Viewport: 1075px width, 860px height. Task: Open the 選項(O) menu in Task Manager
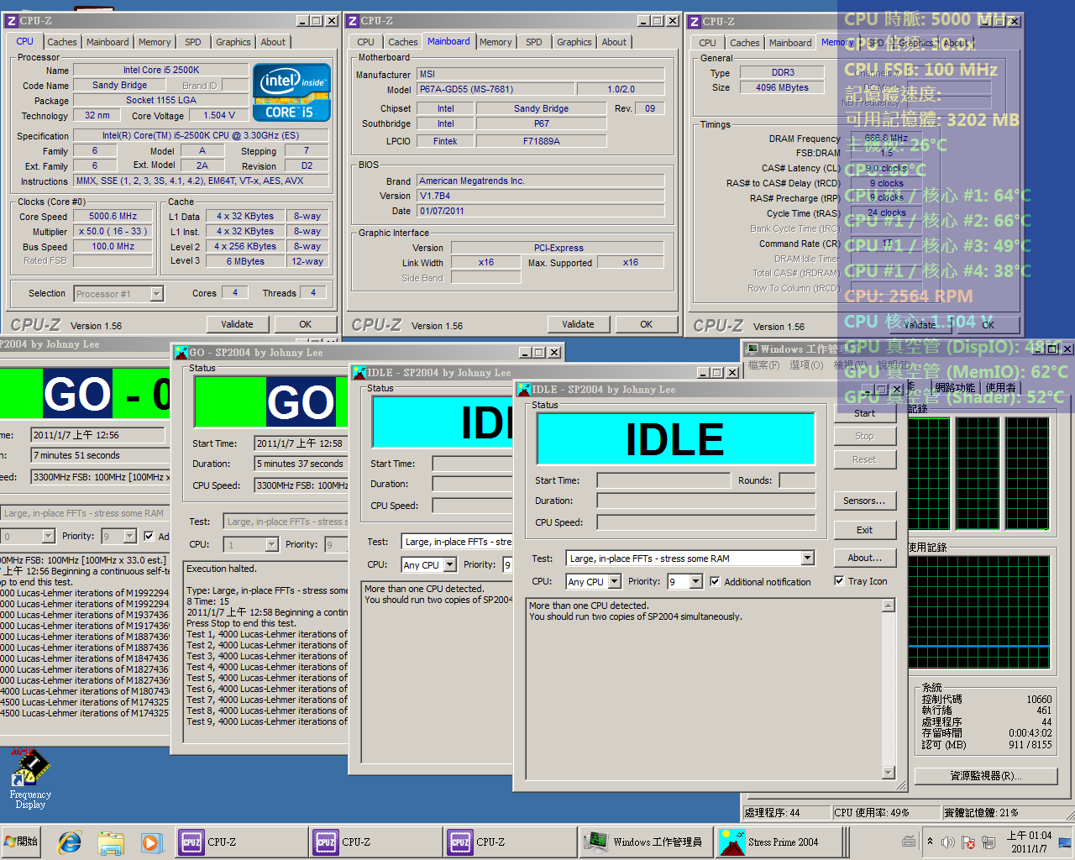click(x=806, y=364)
